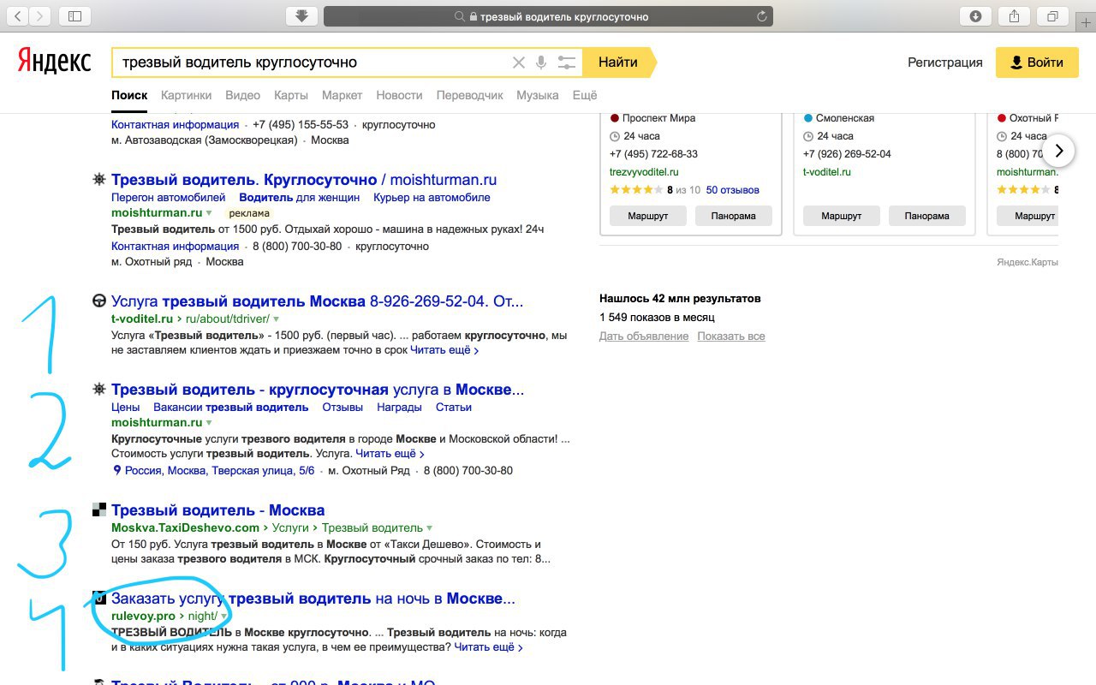Switch to Картинки tab
The image size is (1096, 685).
click(x=186, y=95)
